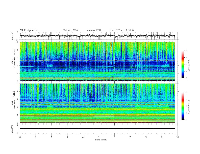Select the "start UT = 15:10:0" header text

[122, 30]
